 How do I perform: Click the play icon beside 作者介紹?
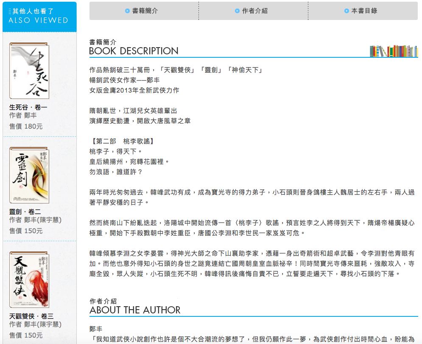(x=237, y=11)
